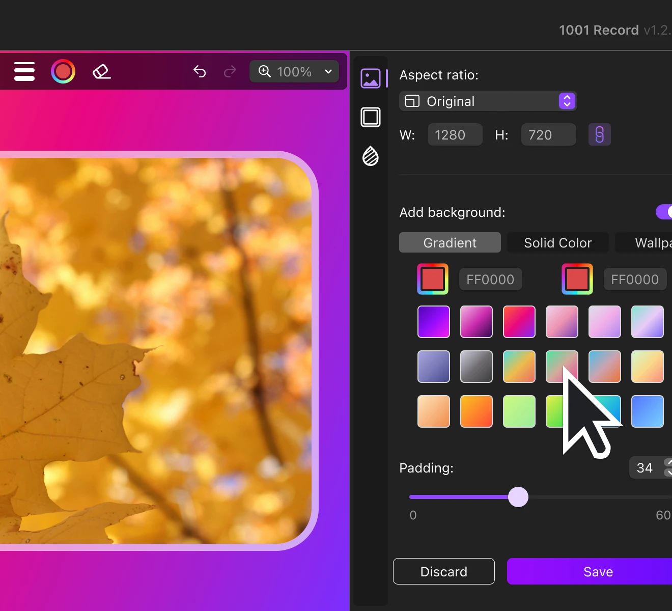Click the Save button
The image size is (672, 611).
597,571
